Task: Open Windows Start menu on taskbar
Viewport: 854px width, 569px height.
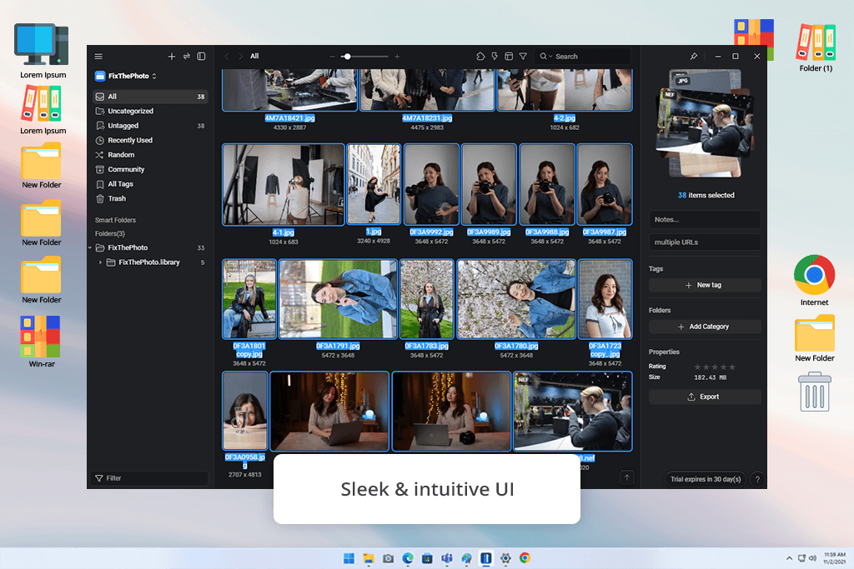Action: click(349, 559)
